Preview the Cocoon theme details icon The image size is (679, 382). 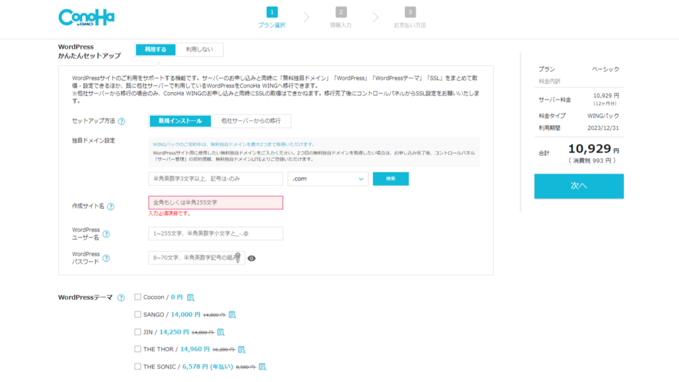click(190, 298)
